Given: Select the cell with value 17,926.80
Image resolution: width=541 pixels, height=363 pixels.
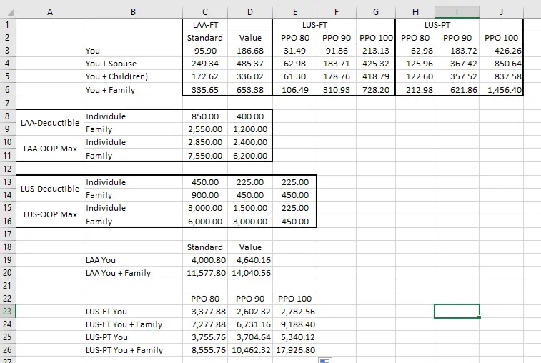Looking at the screenshot, I should (293, 350).
